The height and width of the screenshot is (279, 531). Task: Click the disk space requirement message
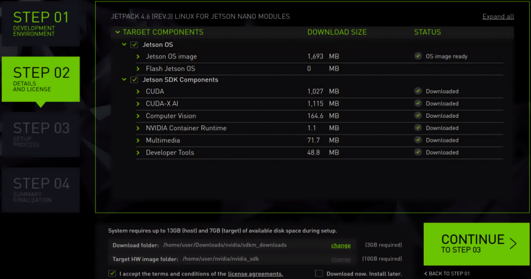click(x=222, y=231)
